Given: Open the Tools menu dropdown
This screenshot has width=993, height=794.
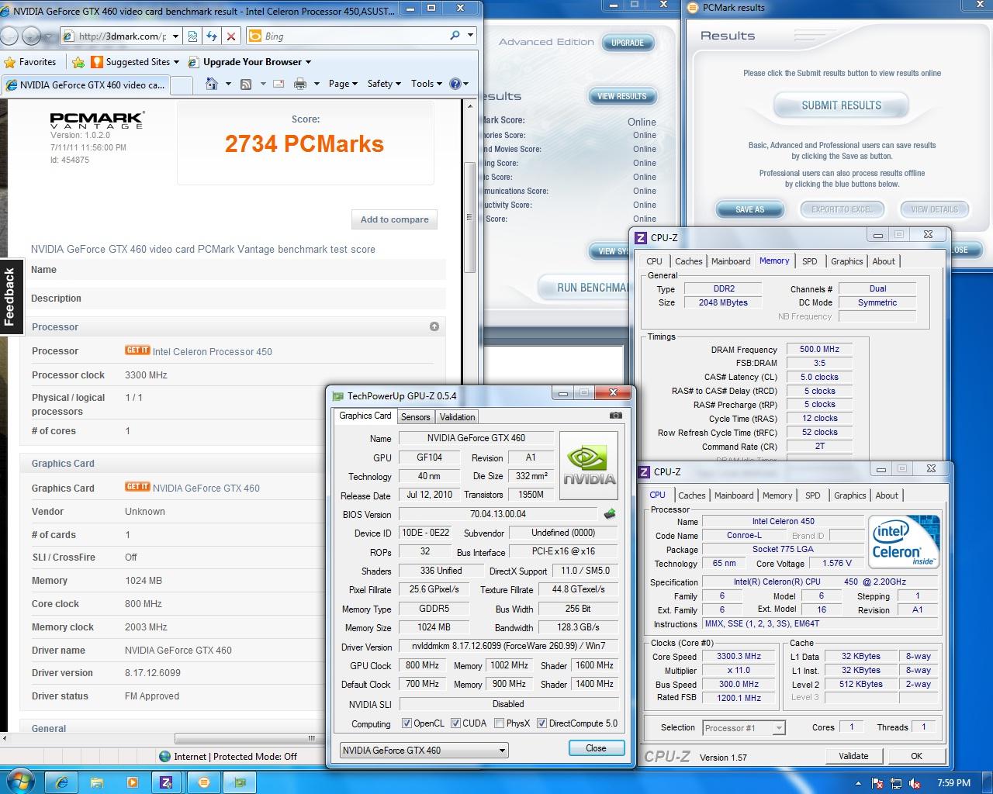Looking at the screenshot, I should click(x=427, y=84).
